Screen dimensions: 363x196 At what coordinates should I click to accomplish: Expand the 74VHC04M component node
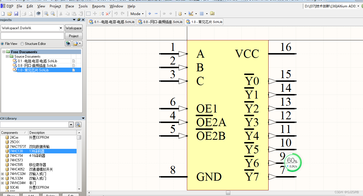pyautogui.click(x=3, y=183)
